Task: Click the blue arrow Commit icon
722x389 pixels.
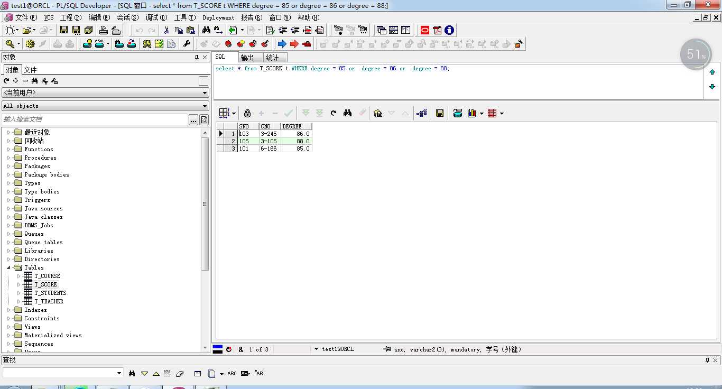Action: coord(282,44)
